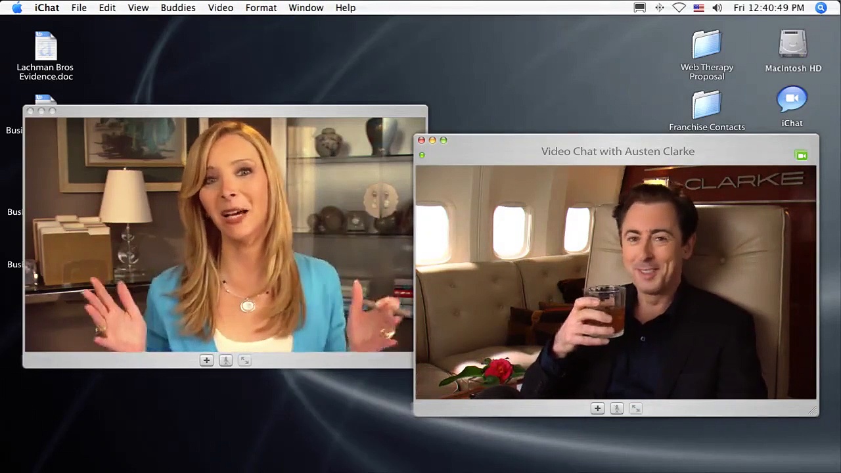This screenshot has width=841, height=473.
Task: Click the add participant plus button in Austen Clarke chat
Action: (x=597, y=409)
